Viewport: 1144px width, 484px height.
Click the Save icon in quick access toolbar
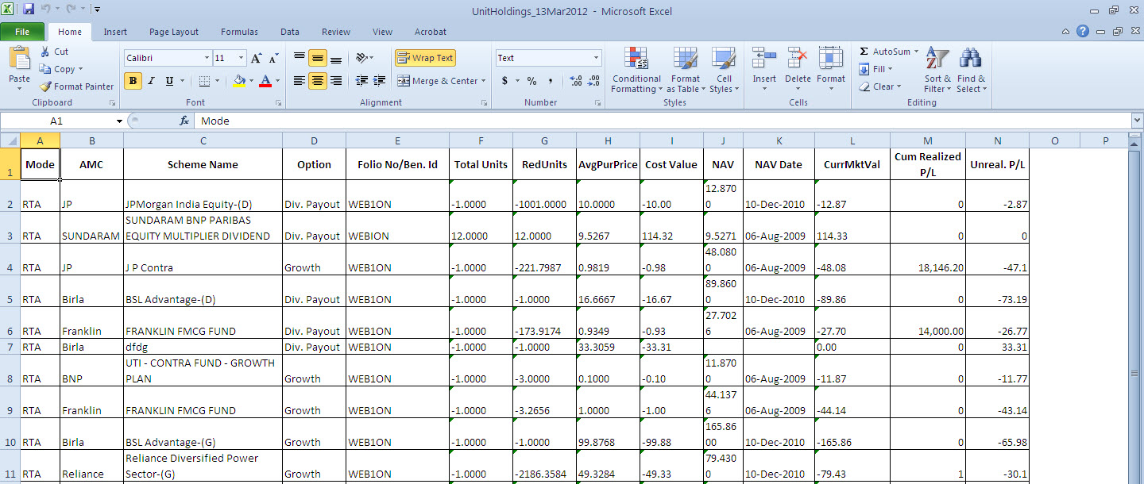pos(29,10)
